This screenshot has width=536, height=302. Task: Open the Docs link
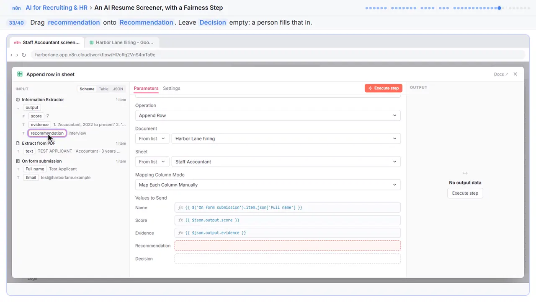[x=501, y=74]
